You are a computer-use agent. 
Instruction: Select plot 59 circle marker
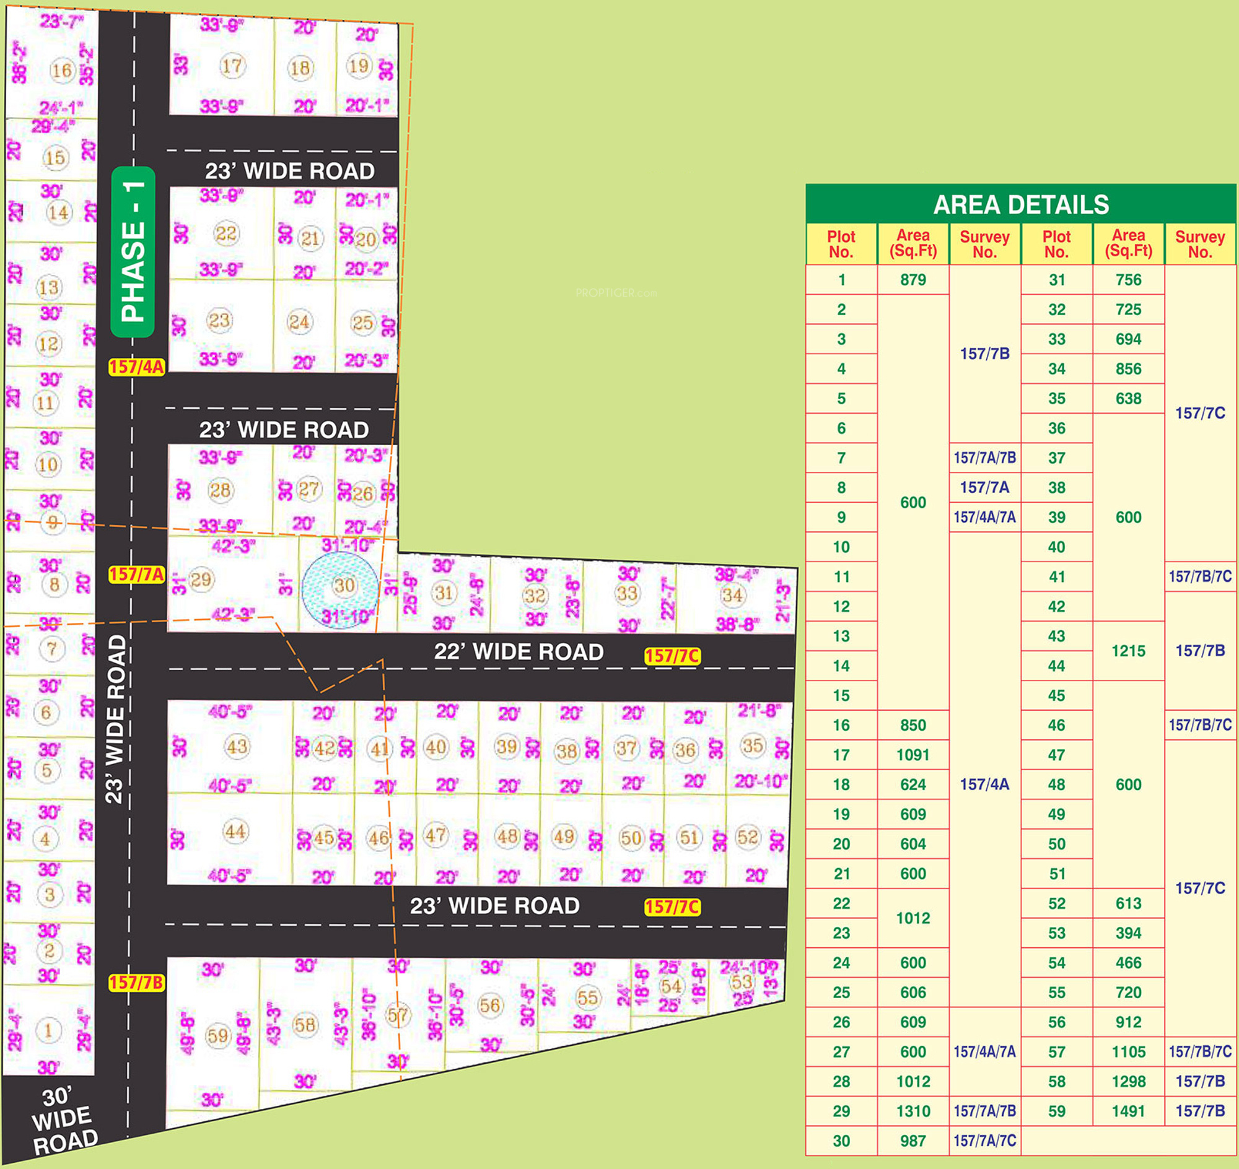tap(217, 1036)
